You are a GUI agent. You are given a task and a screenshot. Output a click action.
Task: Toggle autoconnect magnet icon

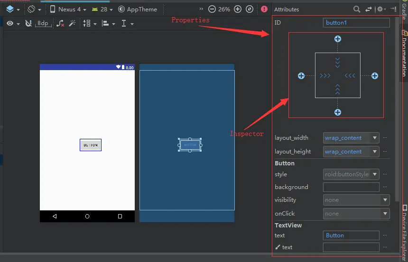click(28, 23)
